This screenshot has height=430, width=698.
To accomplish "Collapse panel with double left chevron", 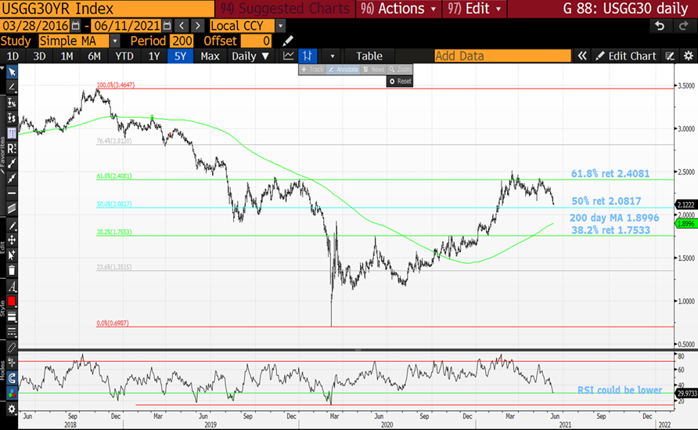I will tap(582, 56).
